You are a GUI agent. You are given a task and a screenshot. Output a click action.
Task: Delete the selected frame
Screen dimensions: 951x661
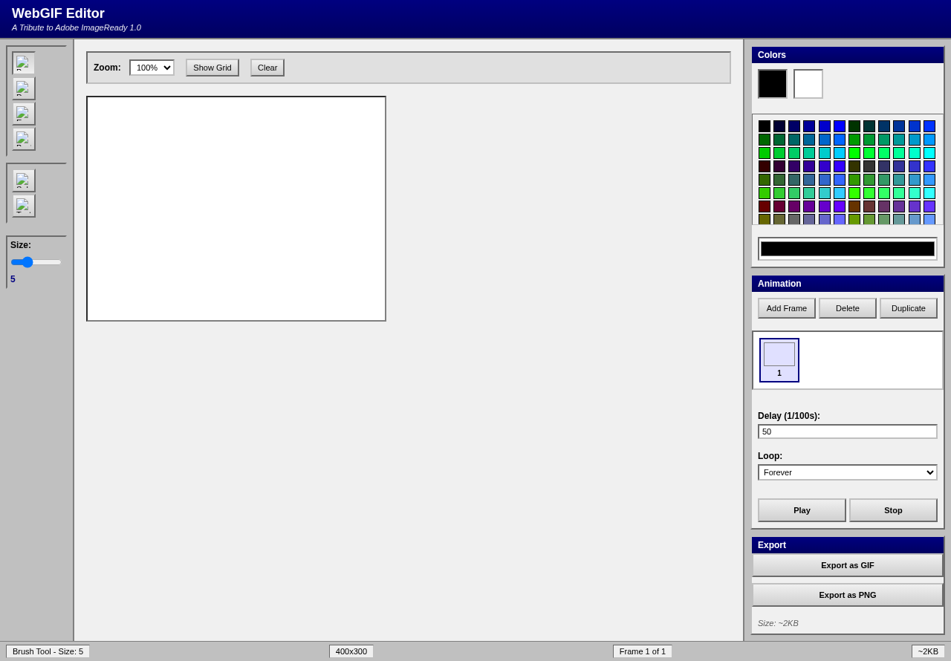(847, 307)
